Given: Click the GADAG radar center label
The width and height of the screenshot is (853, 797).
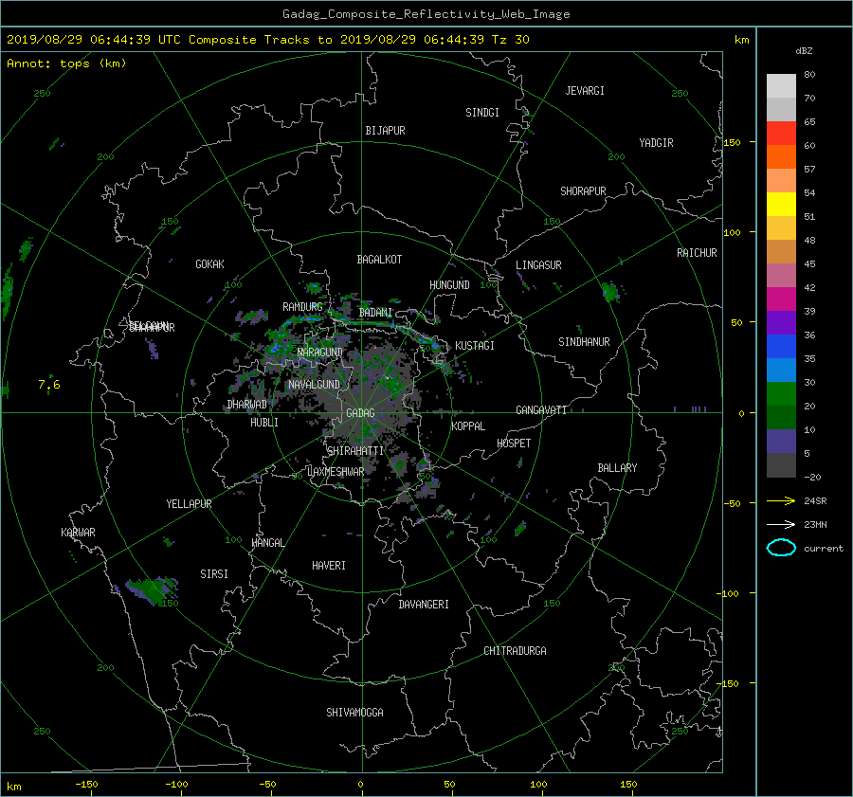Looking at the screenshot, I should [x=361, y=413].
